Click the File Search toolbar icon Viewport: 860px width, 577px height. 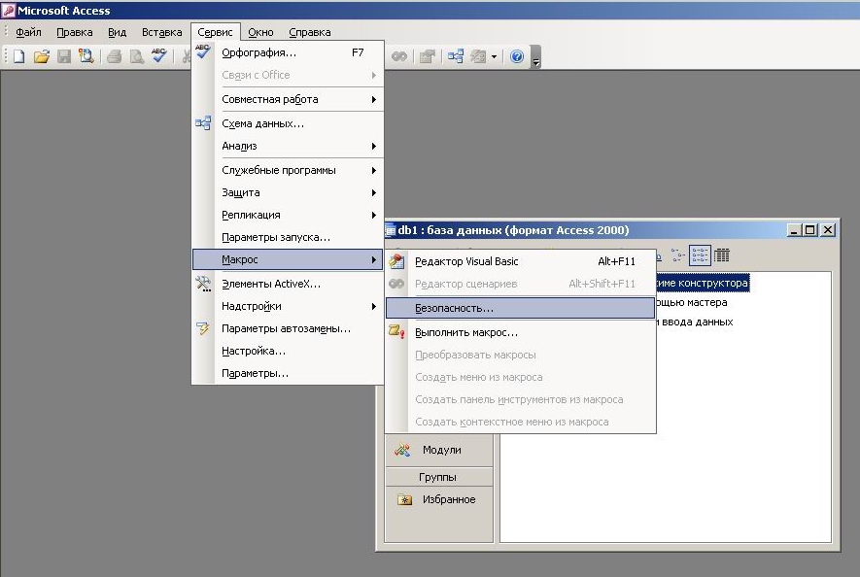(86, 56)
